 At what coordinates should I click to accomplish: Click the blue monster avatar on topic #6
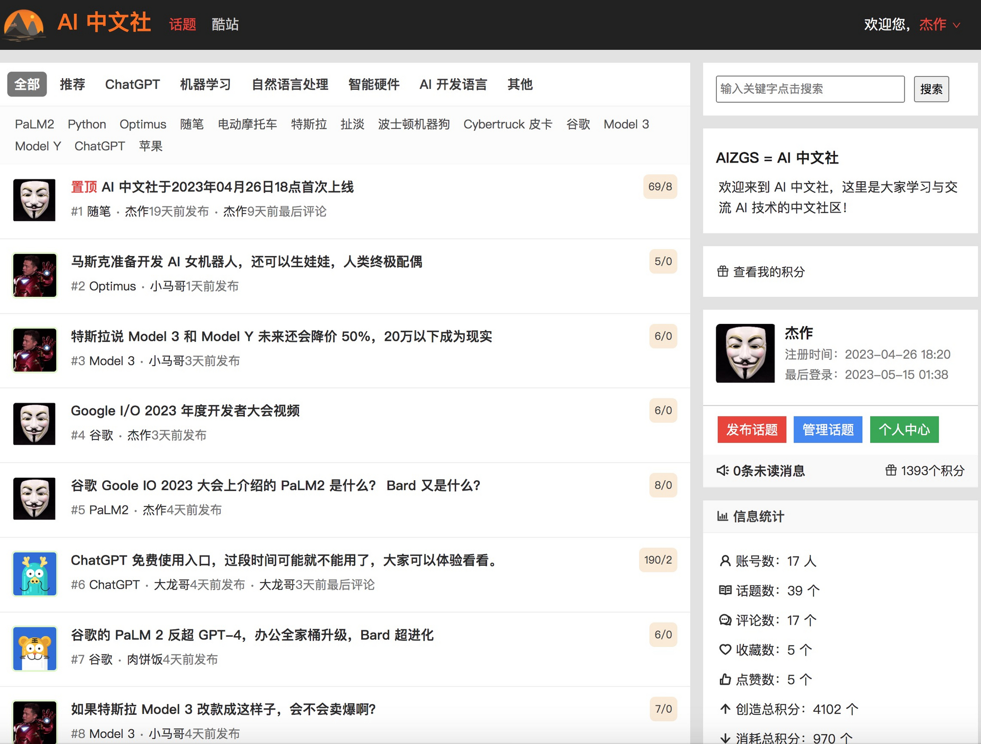click(34, 573)
